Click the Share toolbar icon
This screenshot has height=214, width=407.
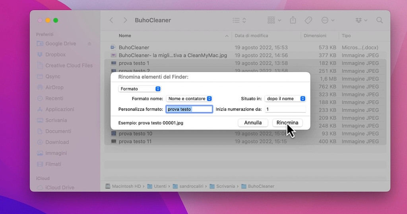point(293,20)
